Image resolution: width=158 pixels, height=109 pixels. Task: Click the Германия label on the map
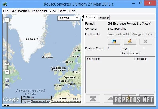pyautogui.click(x=69, y=77)
